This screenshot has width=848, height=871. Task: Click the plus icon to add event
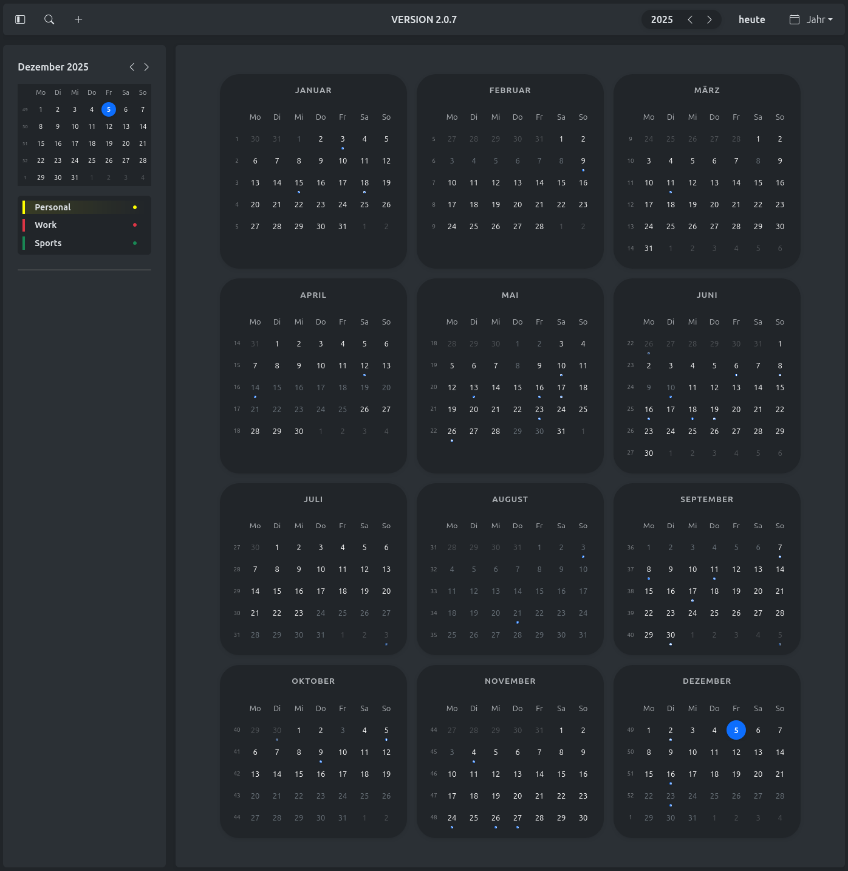[x=78, y=19]
